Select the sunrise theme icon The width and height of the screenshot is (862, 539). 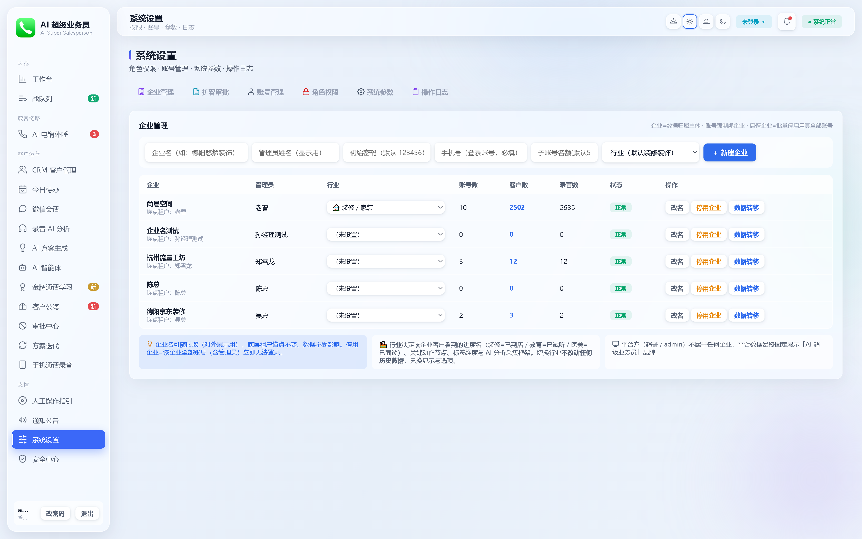pyautogui.click(x=673, y=22)
